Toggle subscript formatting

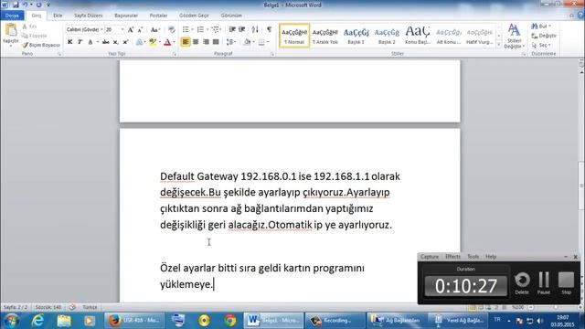(x=116, y=42)
